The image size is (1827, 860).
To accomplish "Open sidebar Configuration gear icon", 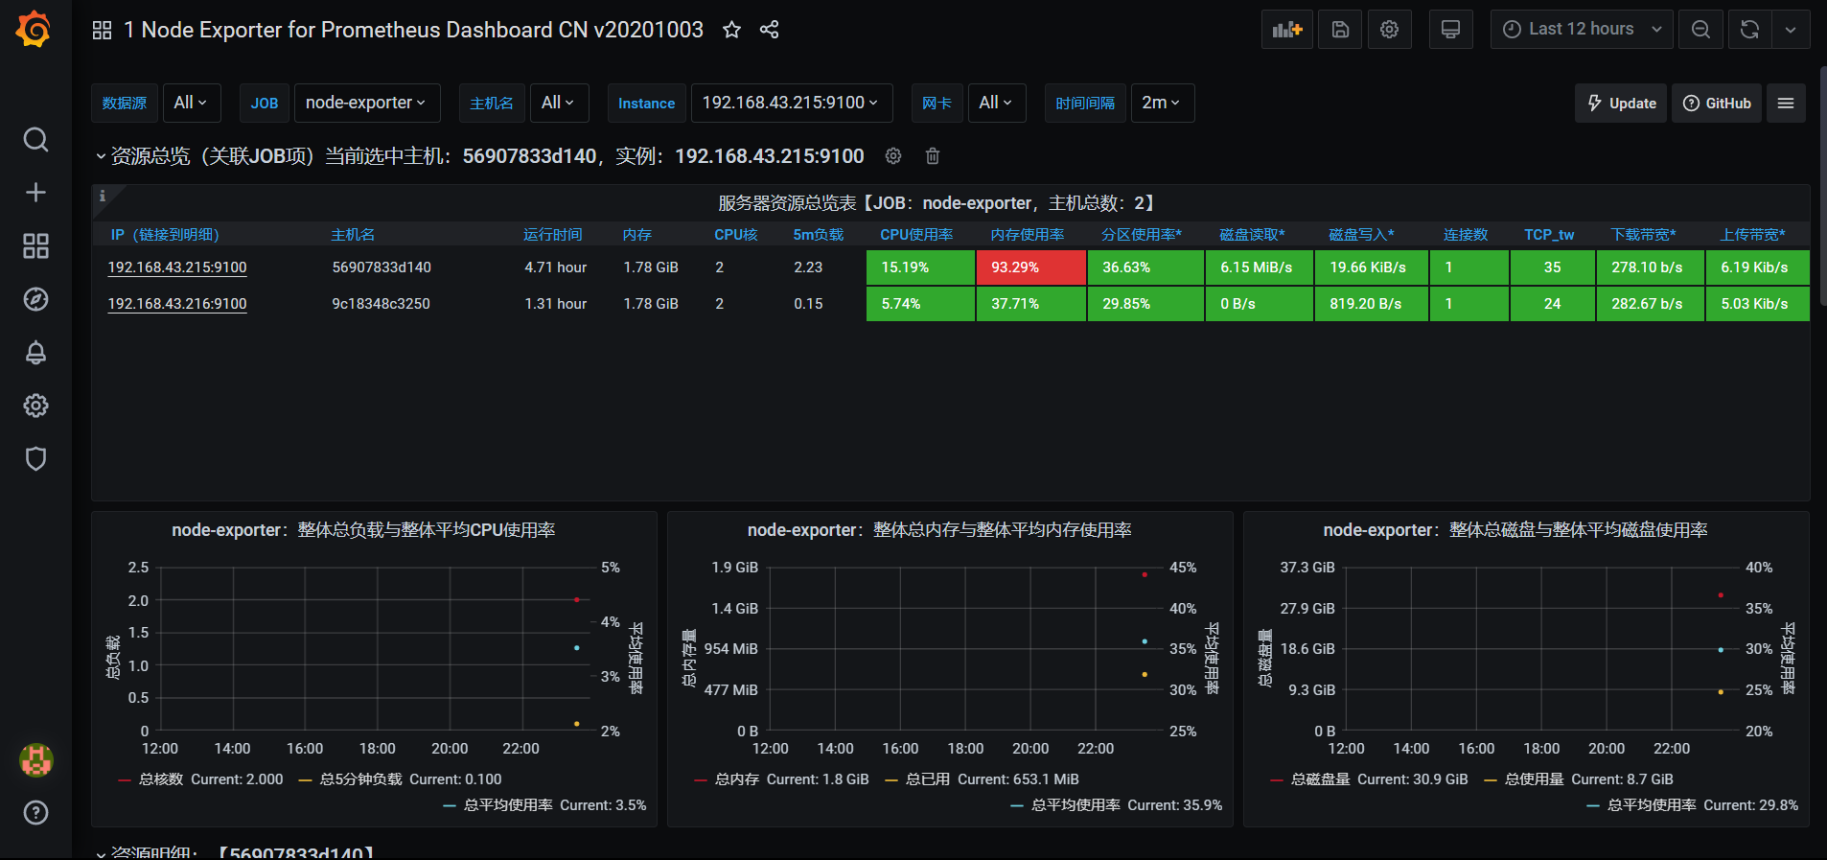I will tap(35, 406).
